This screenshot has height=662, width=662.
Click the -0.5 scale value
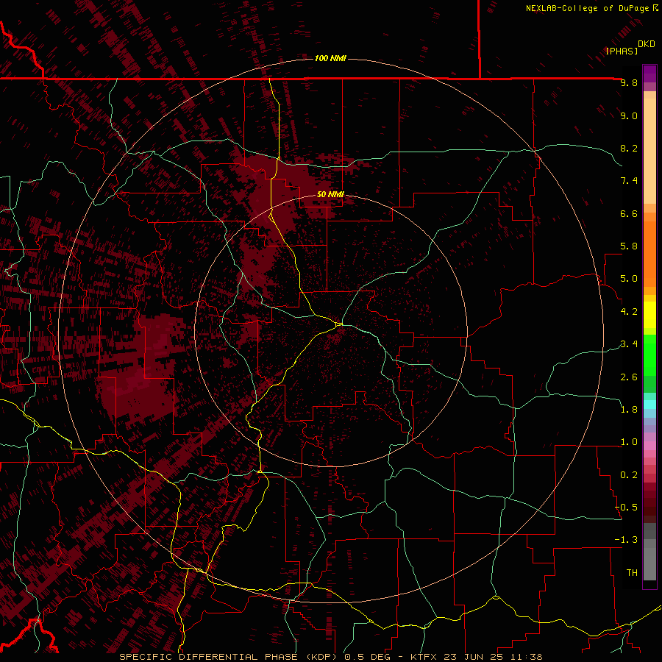click(x=627, y=508)
